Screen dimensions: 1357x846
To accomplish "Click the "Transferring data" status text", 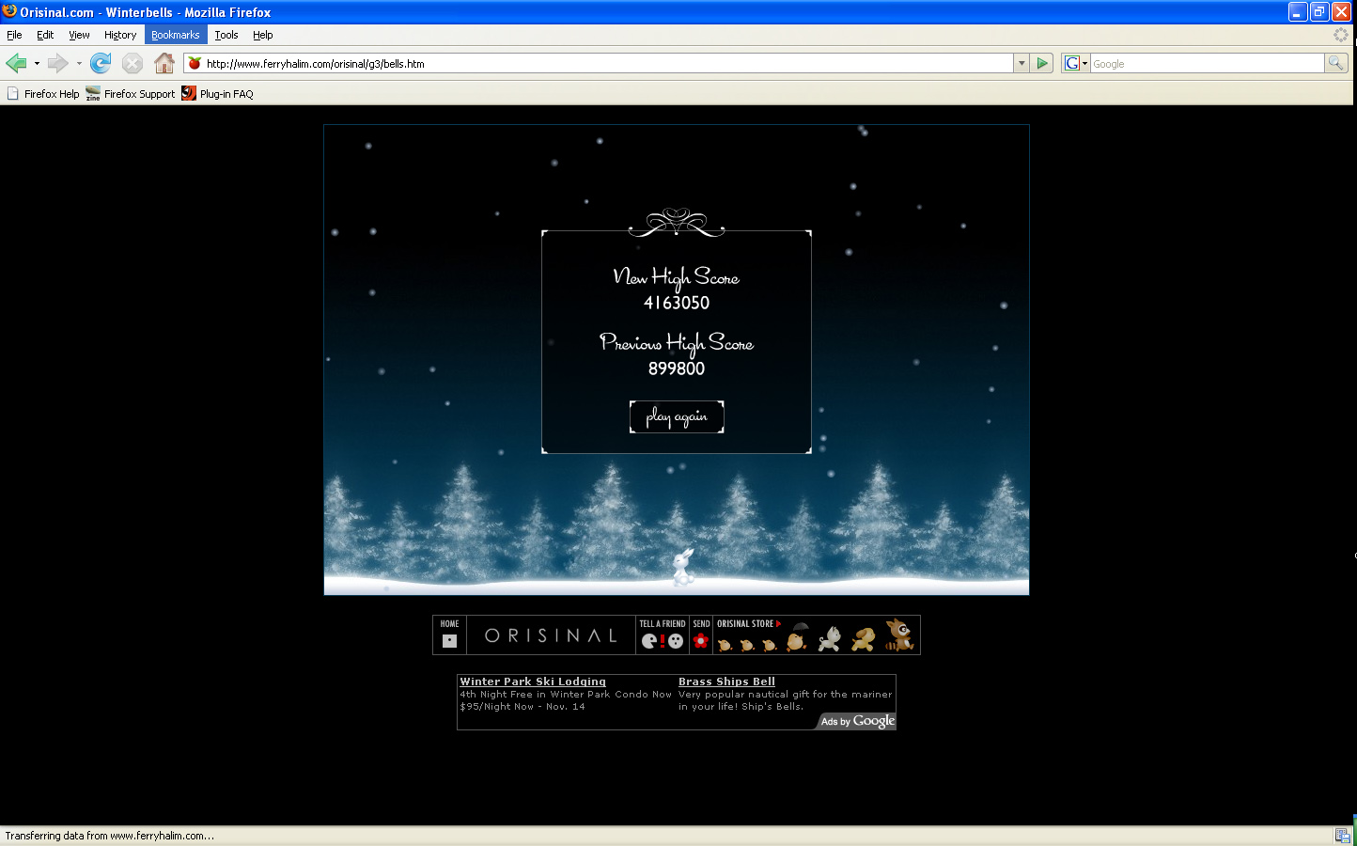I will [110, 836].
